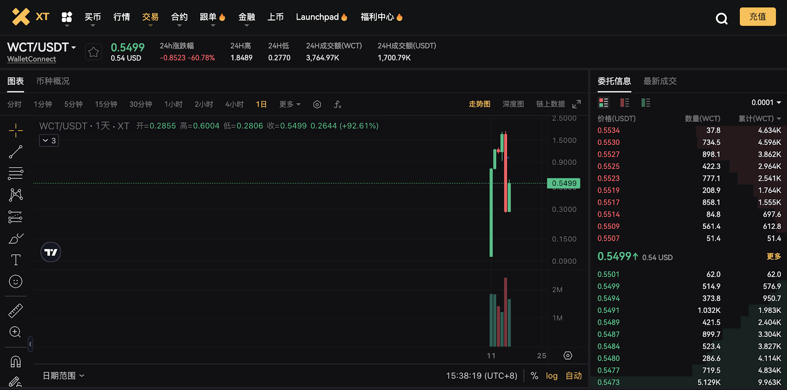
Task: Add WCT/USDT to favorites with star
Action: point(93,52)
